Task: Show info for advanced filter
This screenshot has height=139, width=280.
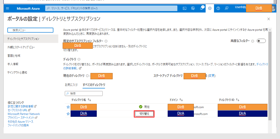Action: point(253,41)
